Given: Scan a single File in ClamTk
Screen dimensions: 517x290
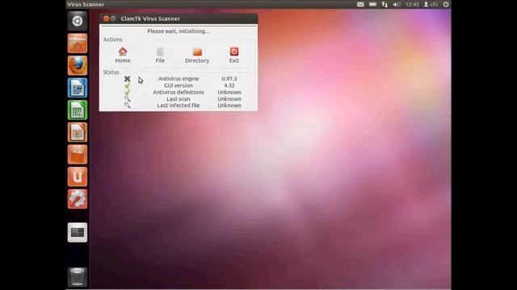Looking at the screenshot, I should [160, 55].
